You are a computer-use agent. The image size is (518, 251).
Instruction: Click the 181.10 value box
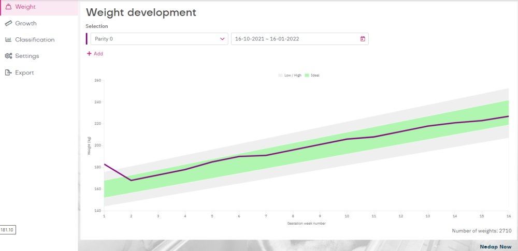pos(8,229)
